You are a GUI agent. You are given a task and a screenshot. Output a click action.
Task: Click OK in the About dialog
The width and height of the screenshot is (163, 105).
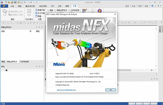click(111, 90)
